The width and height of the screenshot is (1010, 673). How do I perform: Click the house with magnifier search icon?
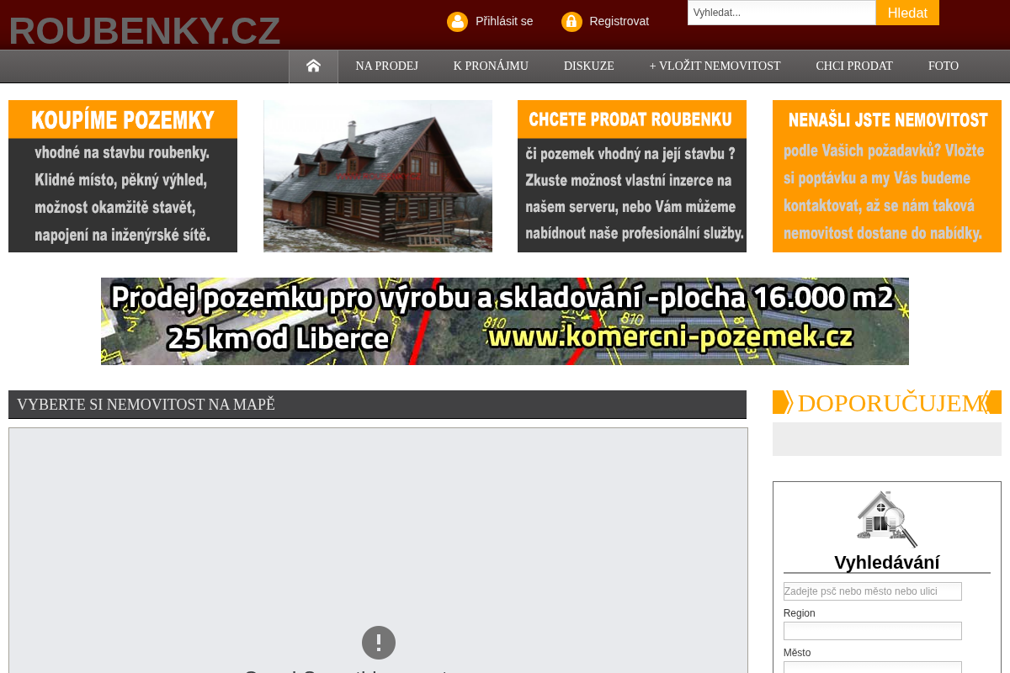coord(886,519)
